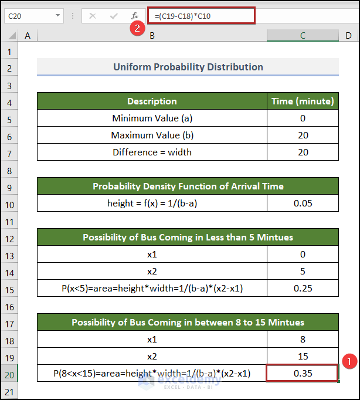Select row 13 value 0 in column C
Screen dimensions: 360x400
tap(303, 255)
